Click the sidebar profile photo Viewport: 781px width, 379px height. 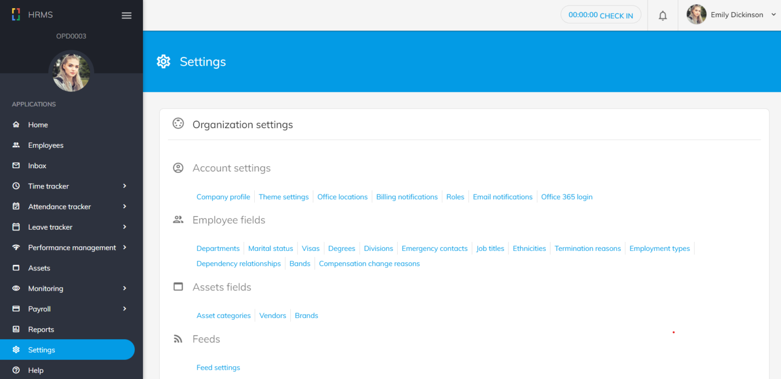tap(71, 72)
